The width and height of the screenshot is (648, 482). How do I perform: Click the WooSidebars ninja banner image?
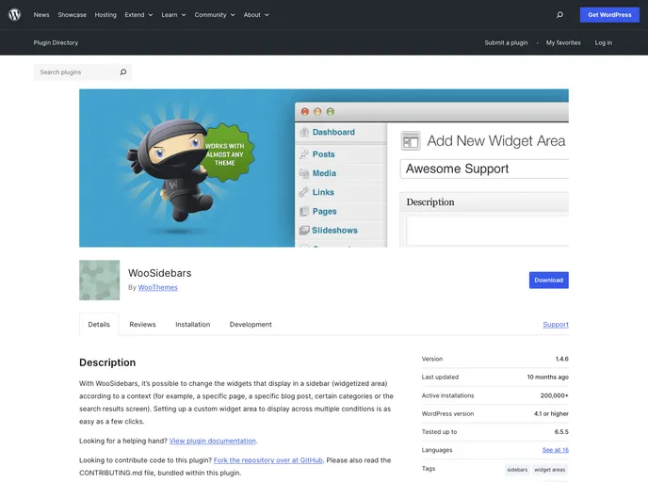coord(324,168)
